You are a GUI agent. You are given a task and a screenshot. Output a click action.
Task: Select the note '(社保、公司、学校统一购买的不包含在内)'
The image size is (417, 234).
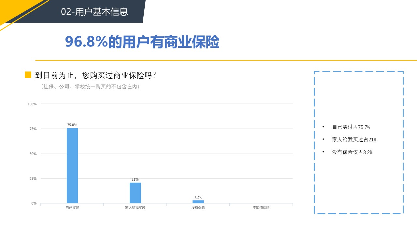coord(90,87)
